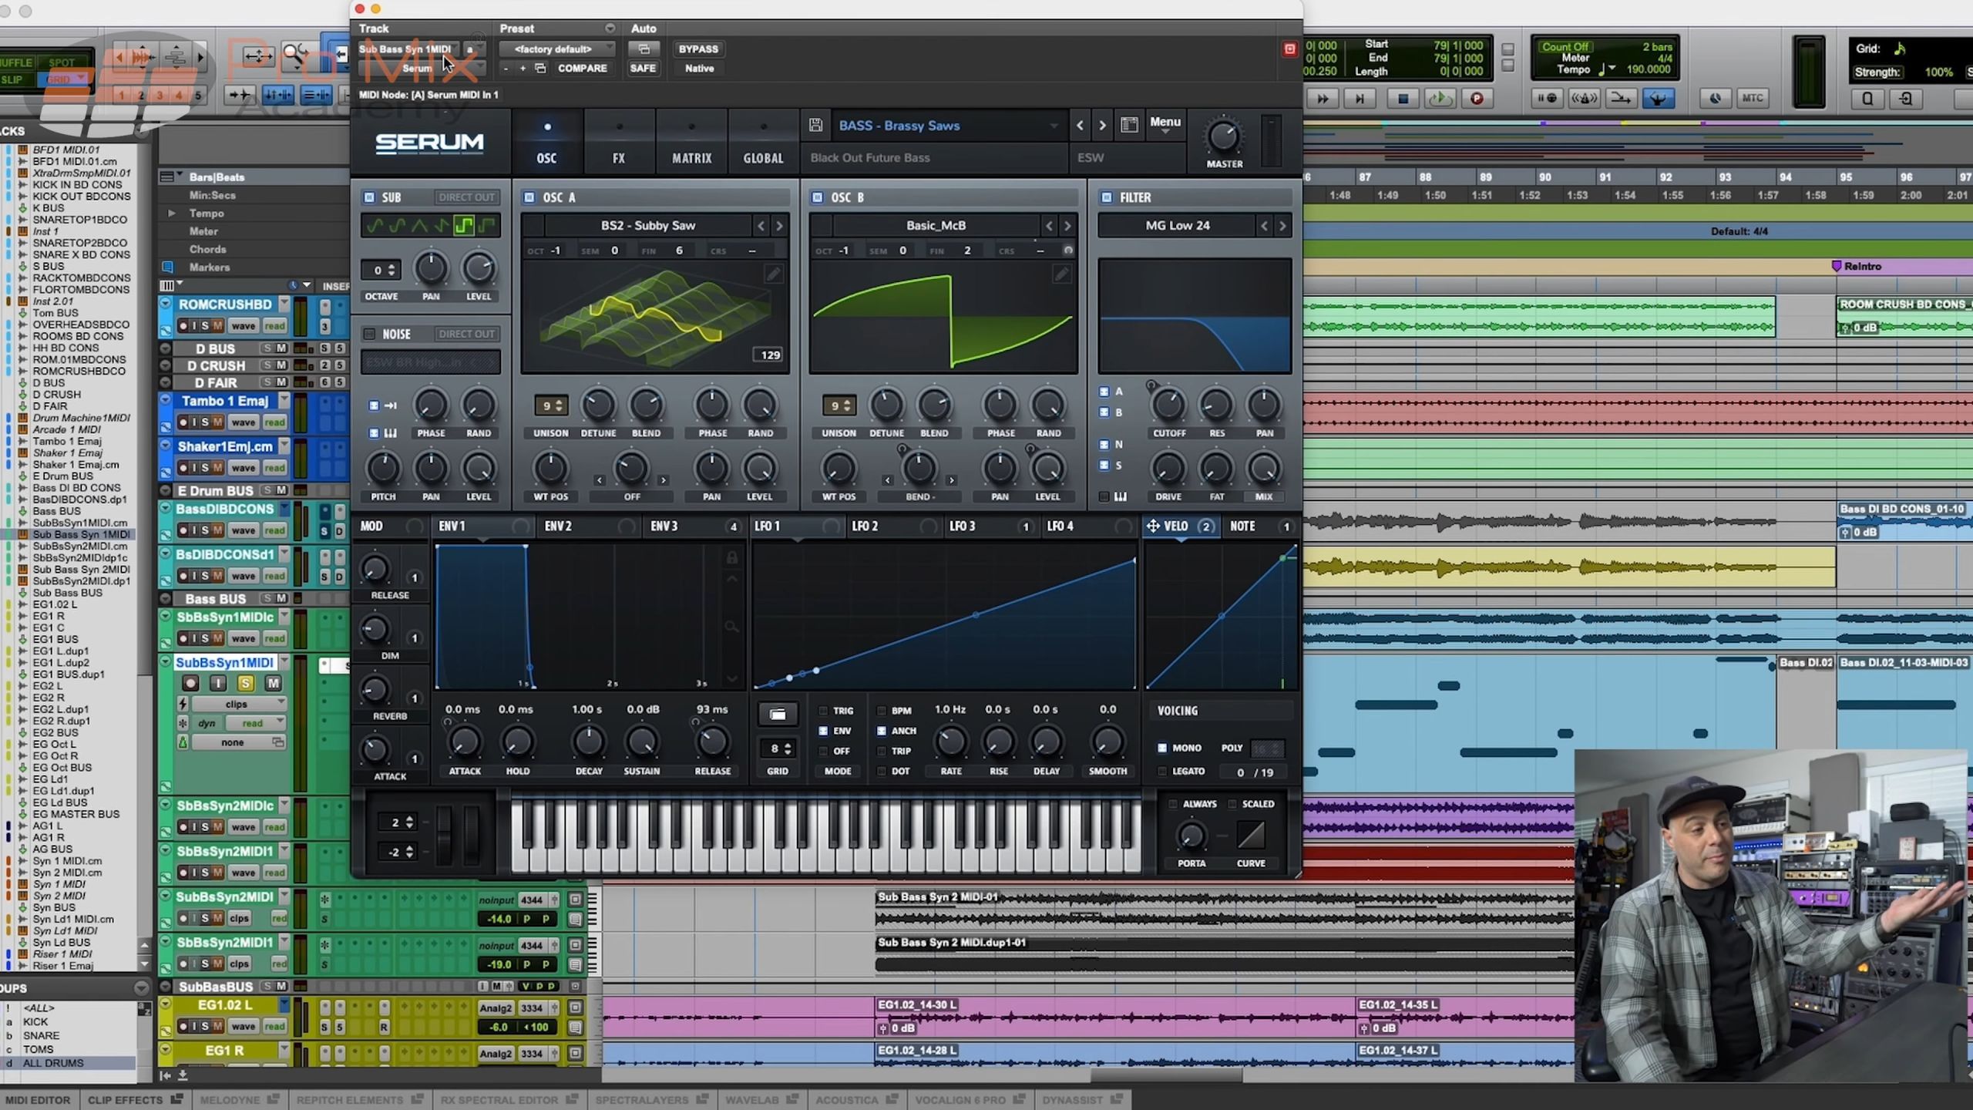Image resolution: width=1973 pixels, height=1110 pixels.
Task: Expand the Tempo ruler disclosure triangle
Action: pos(171,214)
